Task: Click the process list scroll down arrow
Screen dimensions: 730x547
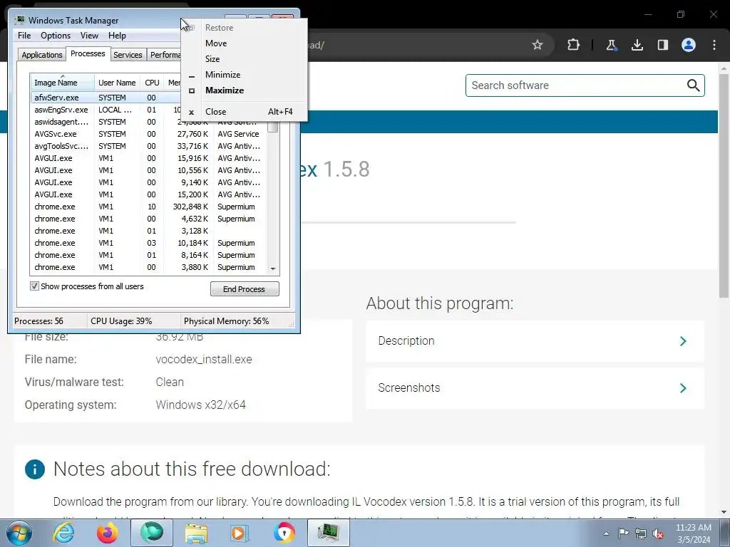Action: pyautogui.click(x=273, y=269)
